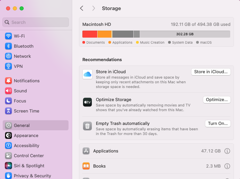This screenshot has width=240, height=179.
Task: Click the Sound speaker icon
Action: tap(8, 91)
